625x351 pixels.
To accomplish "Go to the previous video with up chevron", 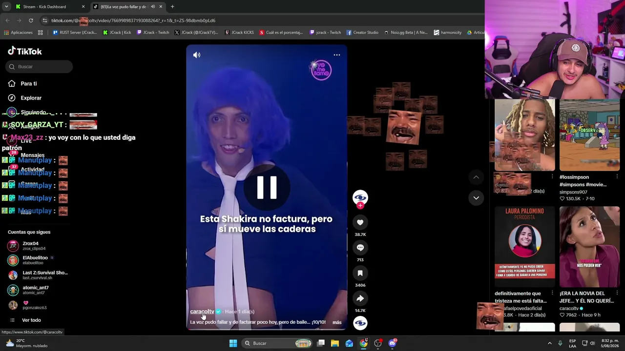I will (x=476, y=177).
